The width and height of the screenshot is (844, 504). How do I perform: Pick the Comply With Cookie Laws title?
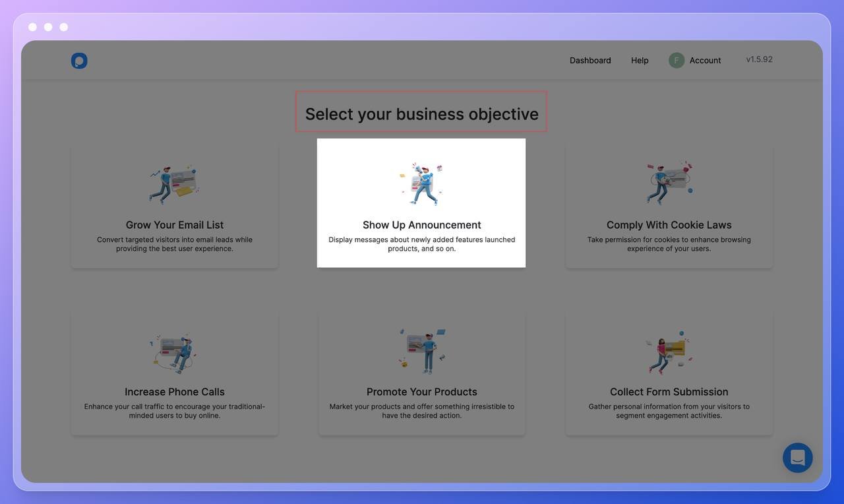click(x=669, y=225)
